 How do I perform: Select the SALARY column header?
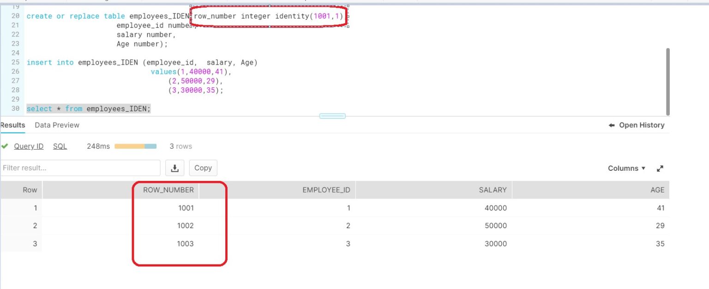click(493, 190)
